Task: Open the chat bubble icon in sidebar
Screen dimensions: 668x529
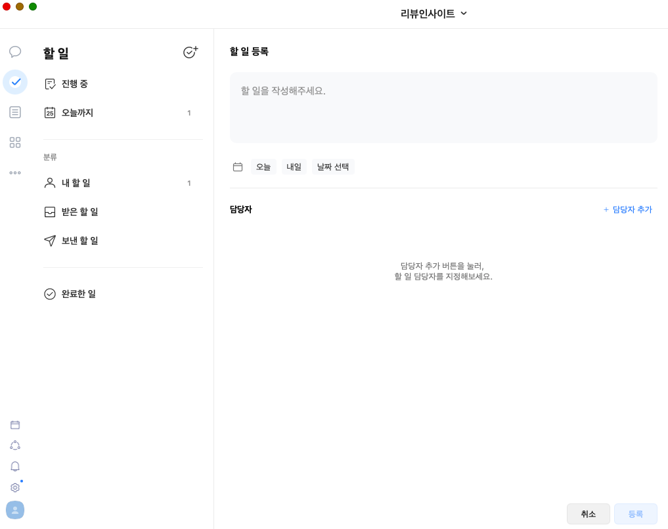Action: pyautogui.click(x=15, y=52)
